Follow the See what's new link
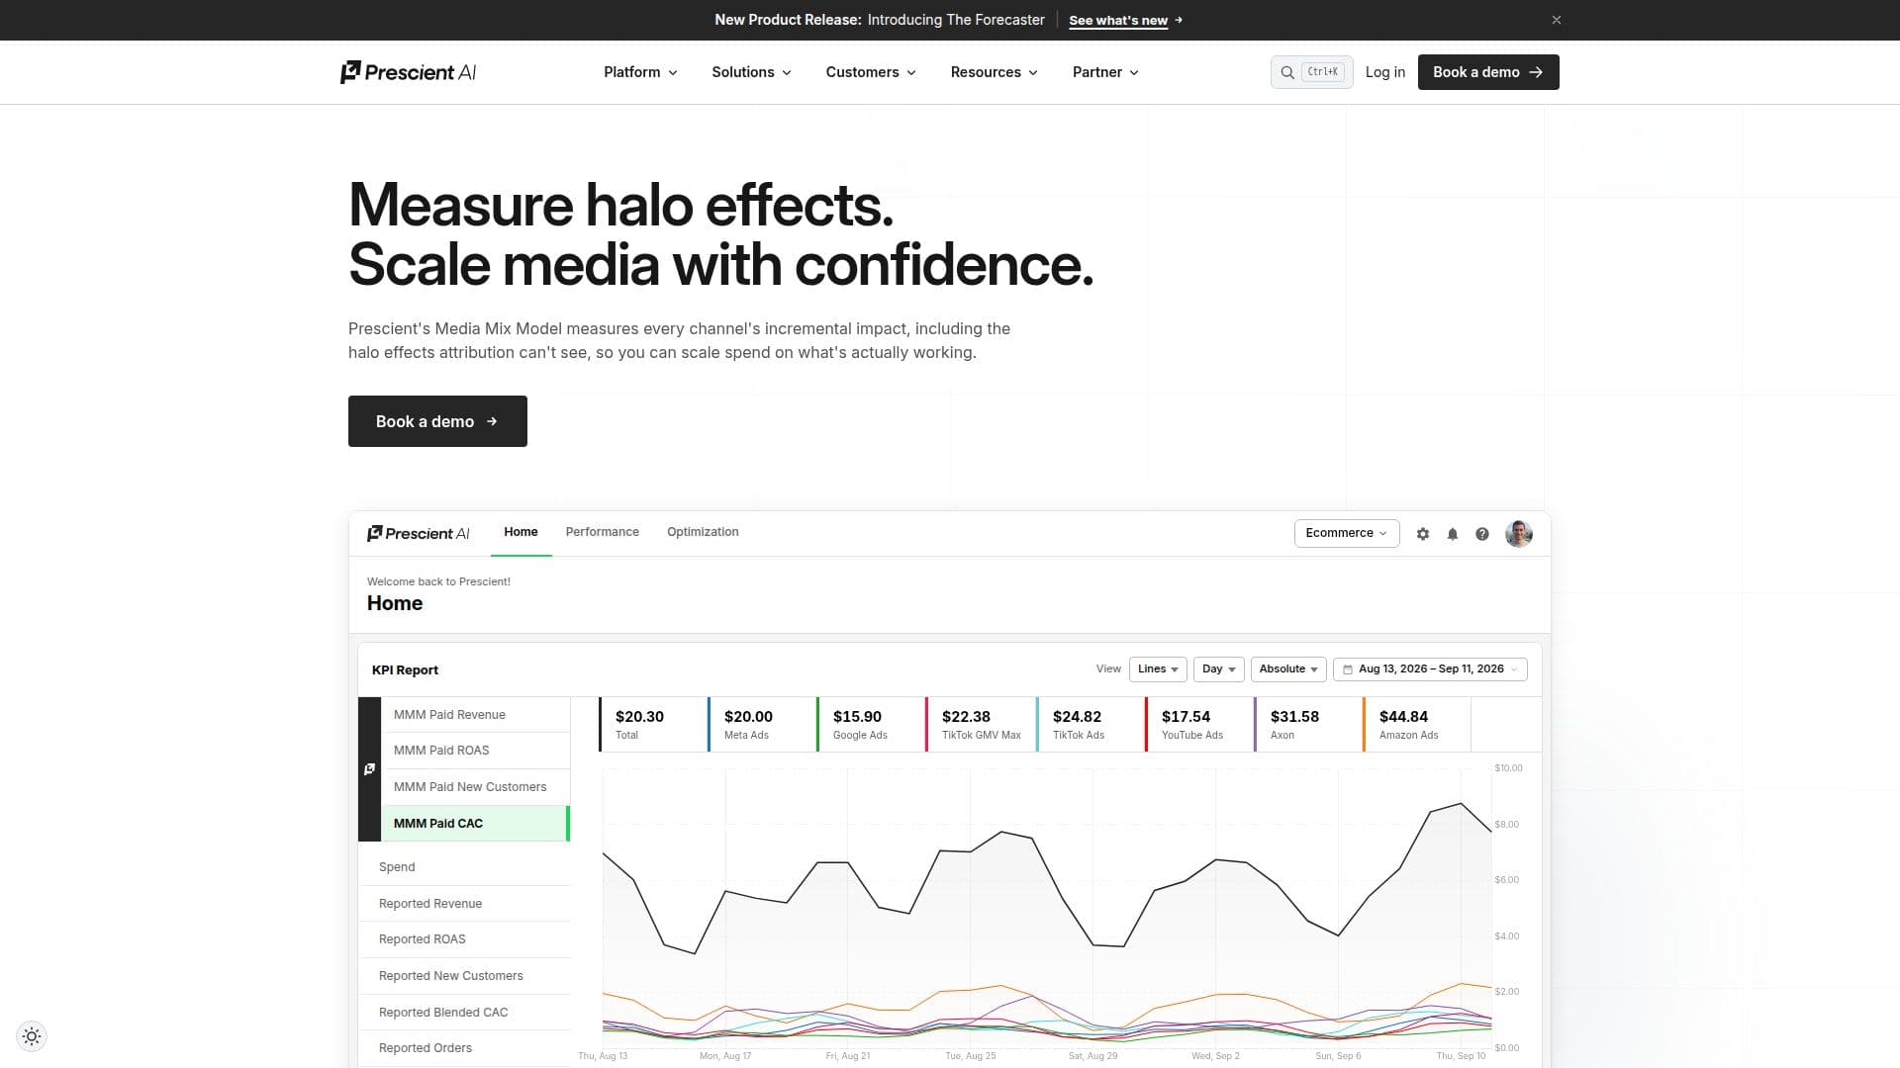Image resolution: width=1900 pixels, height=1068 pixels. coord(1125,20)
